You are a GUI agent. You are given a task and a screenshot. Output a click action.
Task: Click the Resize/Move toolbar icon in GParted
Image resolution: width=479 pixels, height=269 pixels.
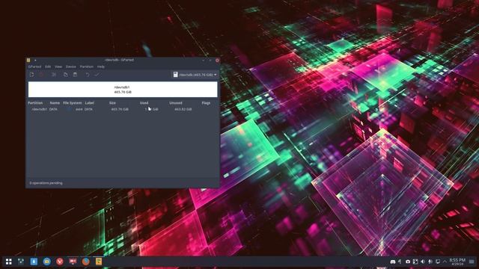click(53, 75)
